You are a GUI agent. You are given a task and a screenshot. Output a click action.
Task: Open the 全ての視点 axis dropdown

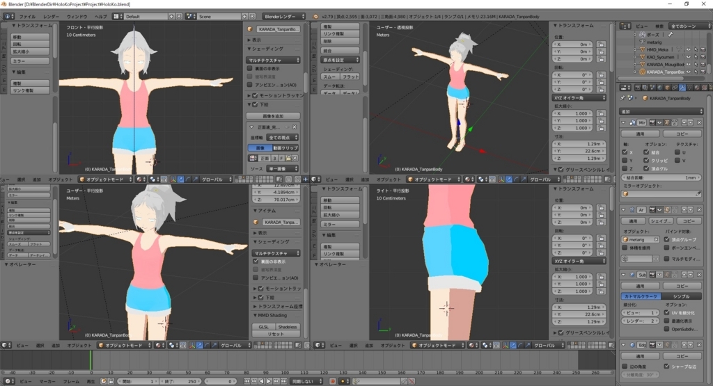tap(283, 137)
